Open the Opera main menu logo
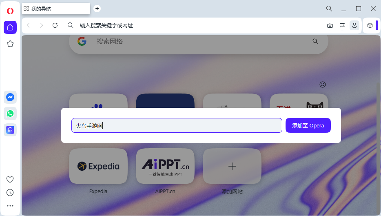This screenshot has width=381, height=216. (10, 11)
